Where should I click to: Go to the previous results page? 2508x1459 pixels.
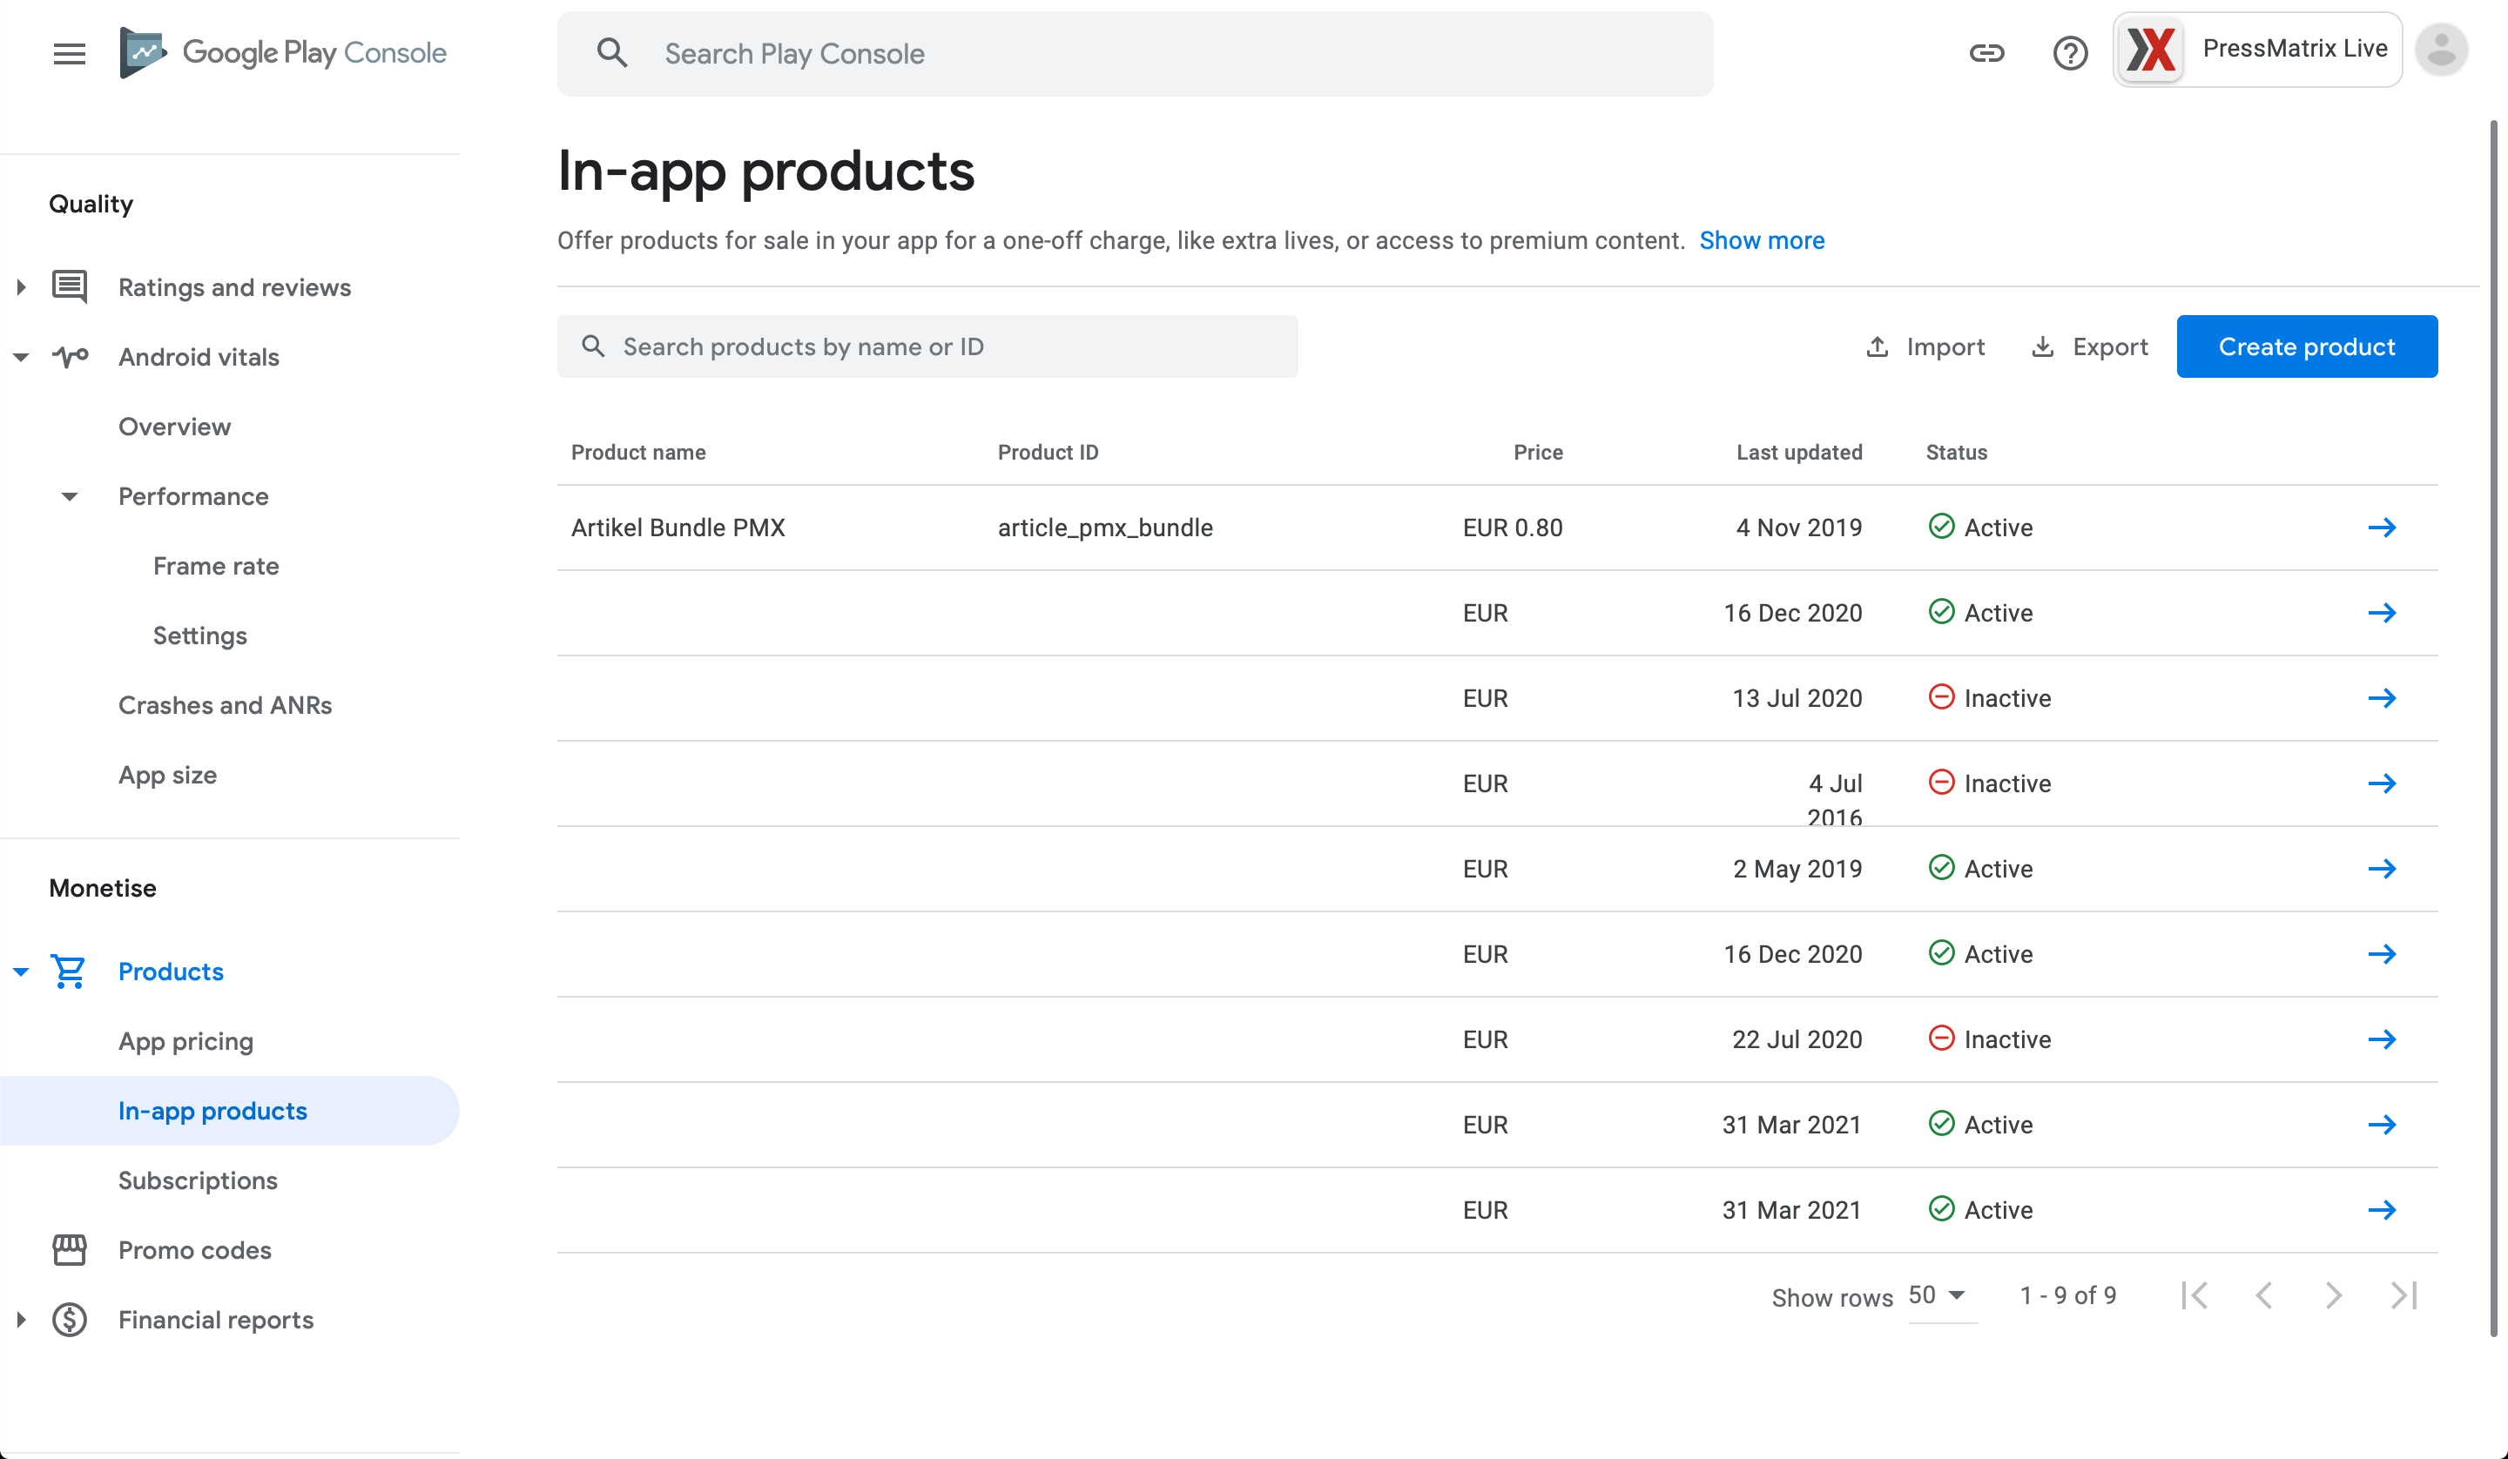[2264, 1294]
